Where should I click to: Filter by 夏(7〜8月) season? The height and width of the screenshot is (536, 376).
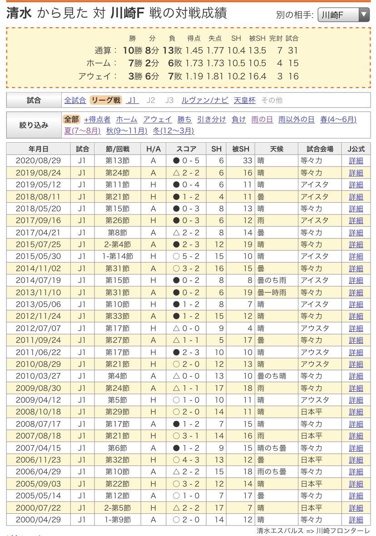(83, 131)
